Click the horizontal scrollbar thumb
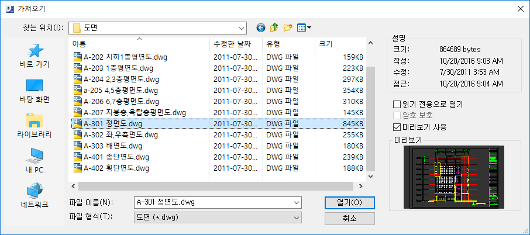The image size is (530, 235). (215, 186)
